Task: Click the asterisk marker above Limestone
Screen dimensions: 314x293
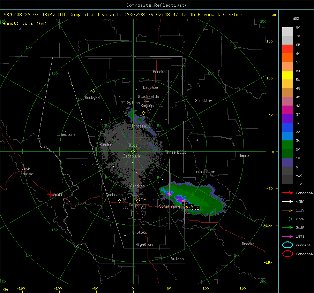Action: tap(66, 131)
